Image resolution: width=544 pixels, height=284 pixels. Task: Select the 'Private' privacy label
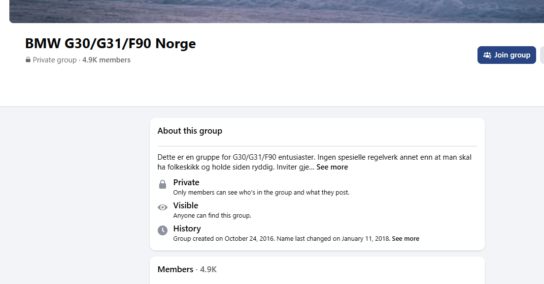[186, 182]
